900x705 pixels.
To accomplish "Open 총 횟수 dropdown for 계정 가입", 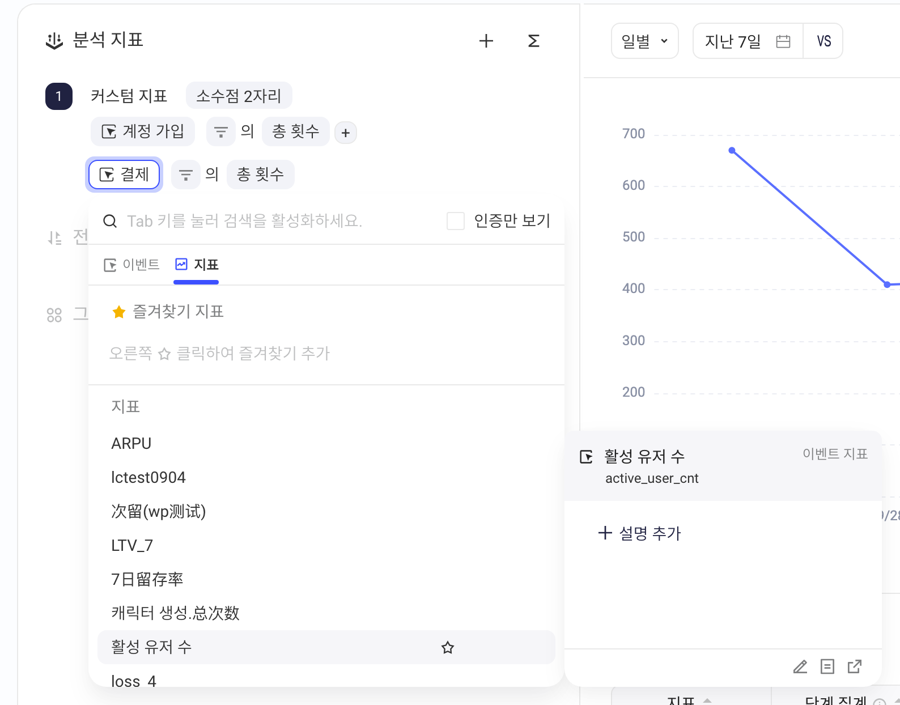I will [295, 132].
